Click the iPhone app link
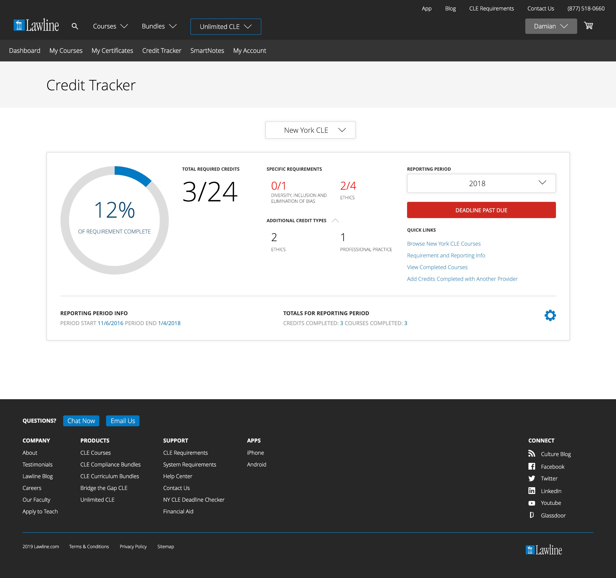 coord(255,452)
